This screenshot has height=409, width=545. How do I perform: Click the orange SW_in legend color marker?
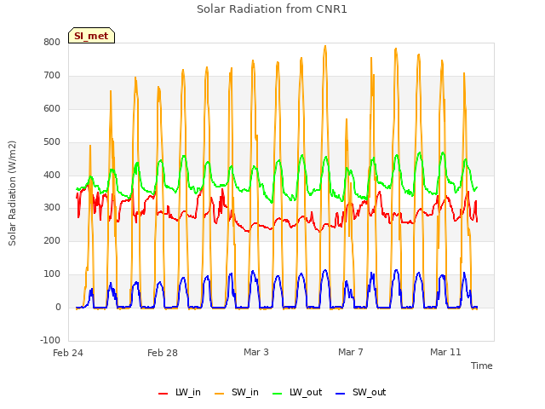click(x=220, y=394)
